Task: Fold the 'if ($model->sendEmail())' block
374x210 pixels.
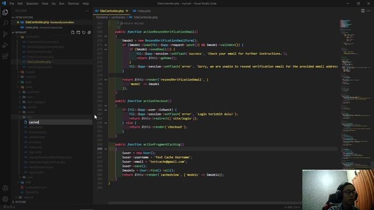Action: point(106,49)
